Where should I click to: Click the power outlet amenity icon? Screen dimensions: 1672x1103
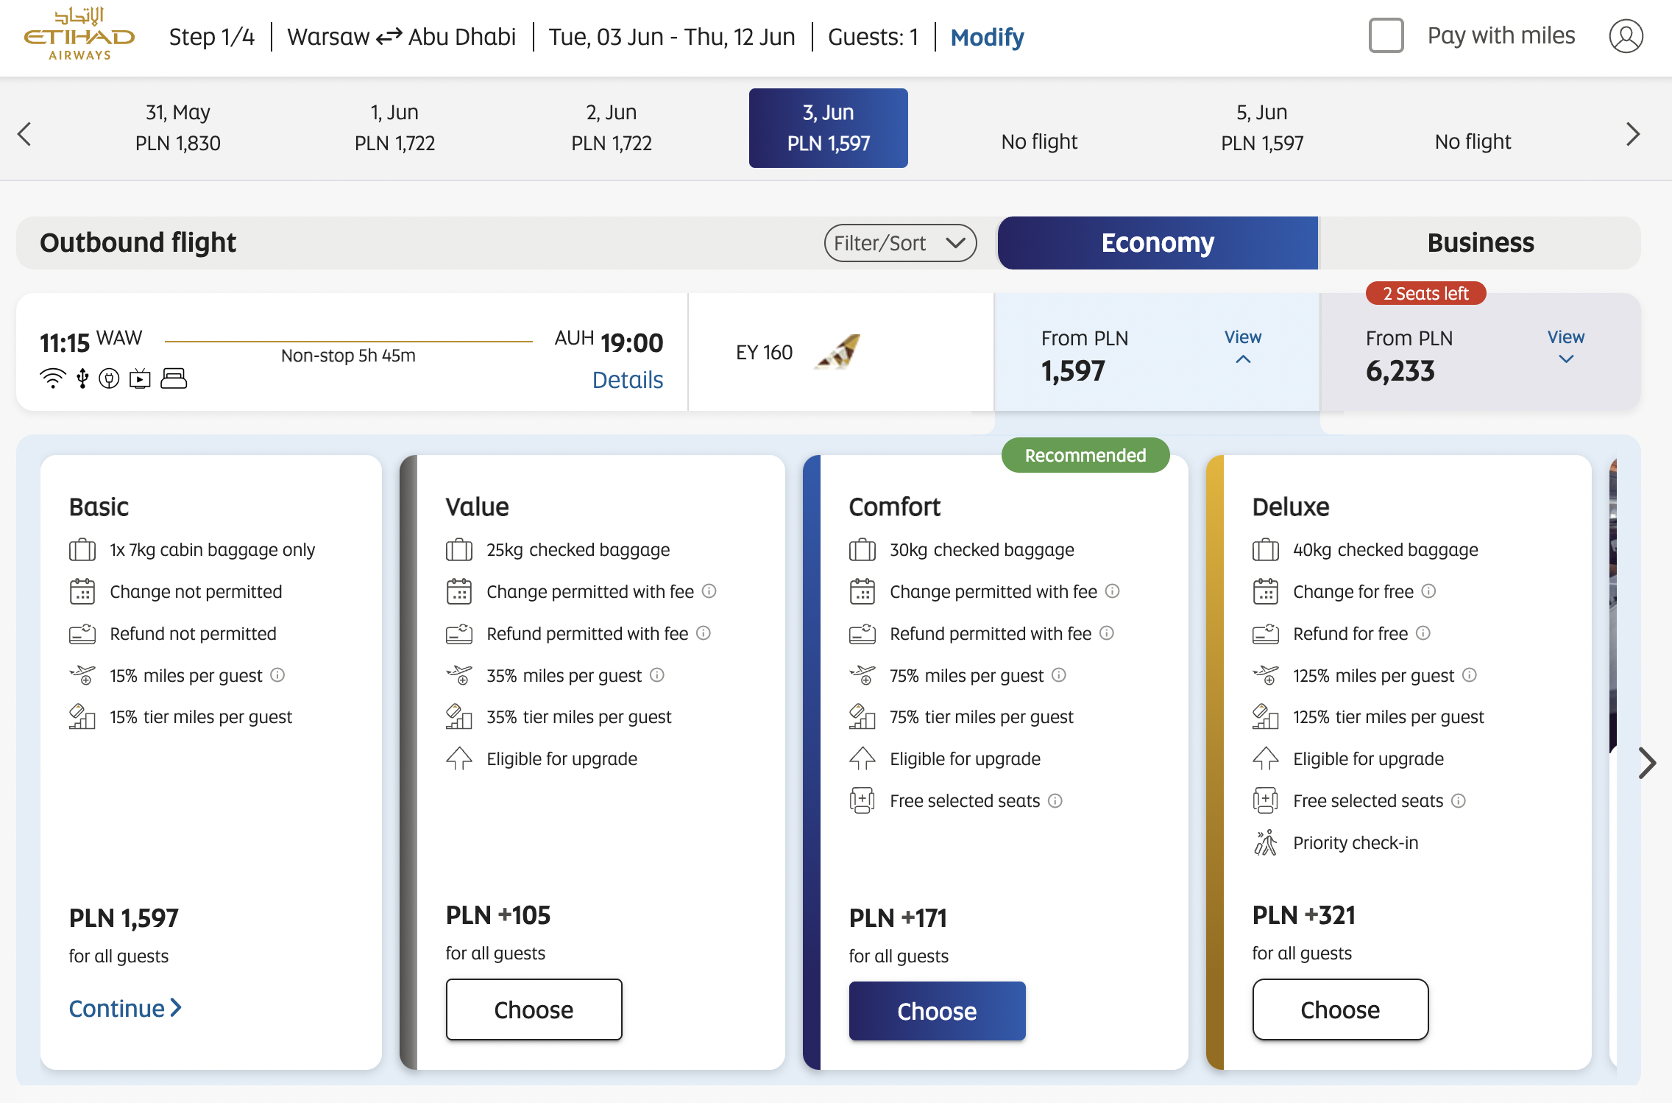[x=109, y=378]
